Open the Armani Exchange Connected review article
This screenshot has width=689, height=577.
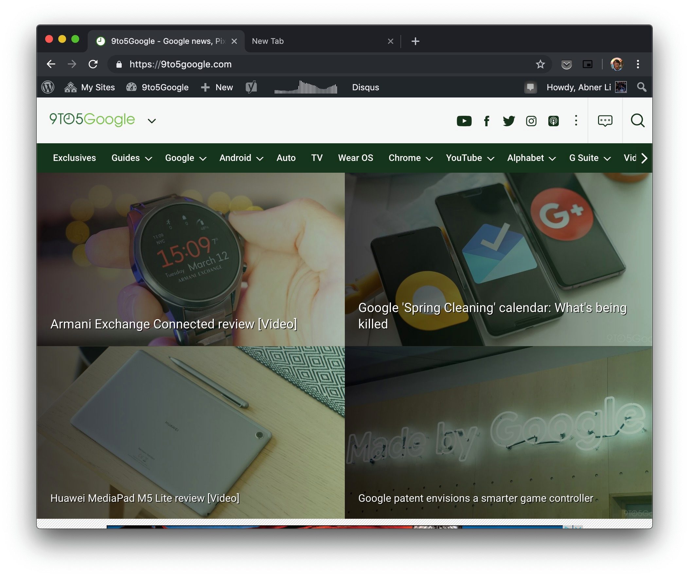click(x=174, y=324)
